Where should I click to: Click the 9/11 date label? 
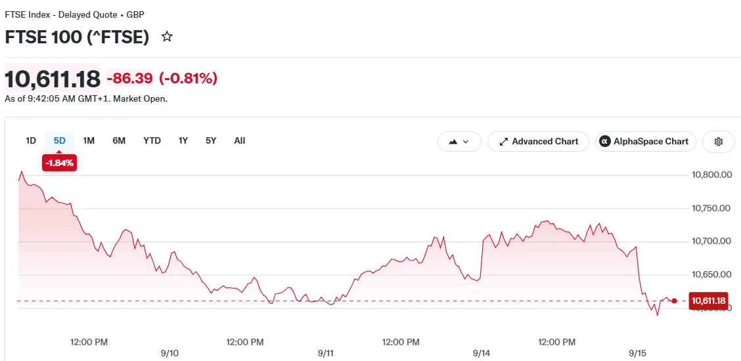tap(326, 353)
